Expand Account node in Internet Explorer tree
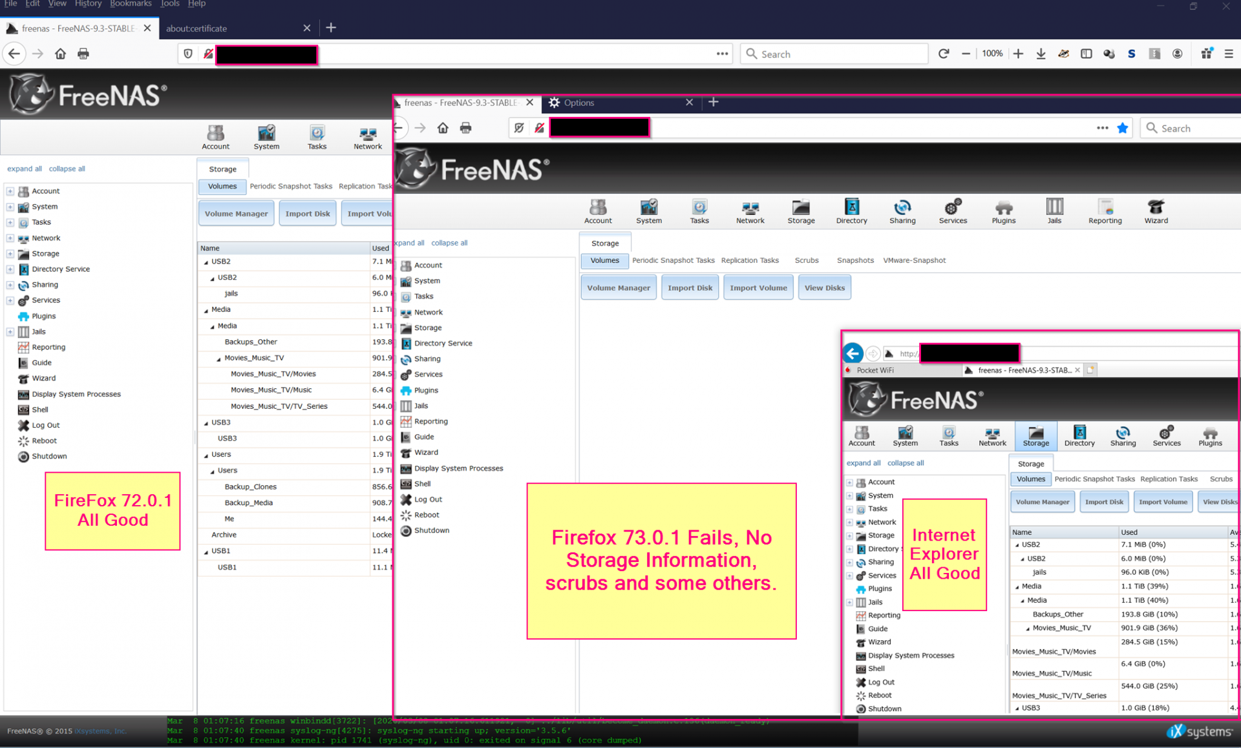 850,483
